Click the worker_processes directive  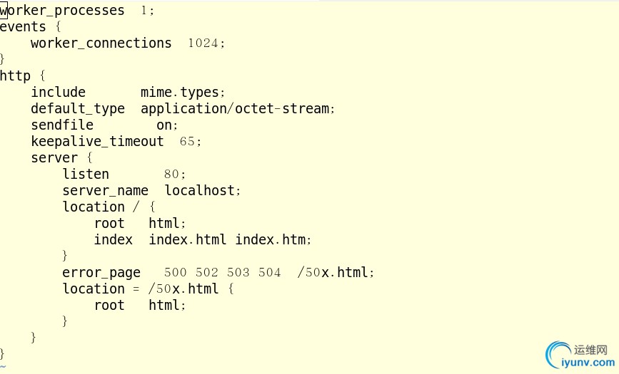tap(62, 11)
